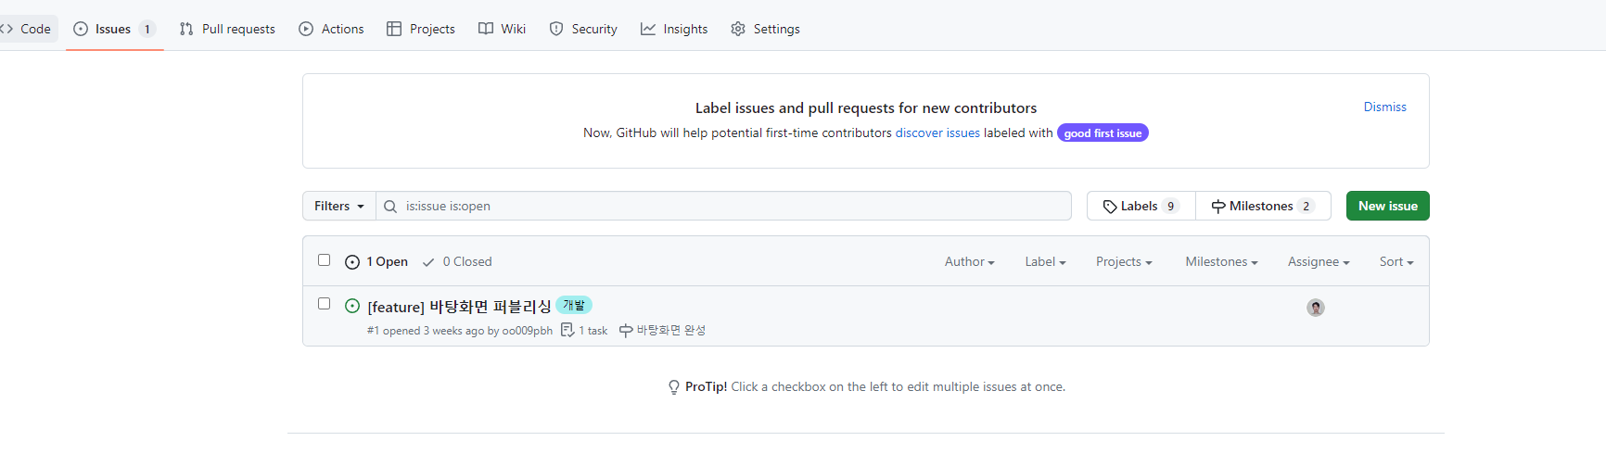Screen dimensions: 1606x454
Task: Click the milestone icon beside 바탕화면 완성
Action: click(626, 331)
